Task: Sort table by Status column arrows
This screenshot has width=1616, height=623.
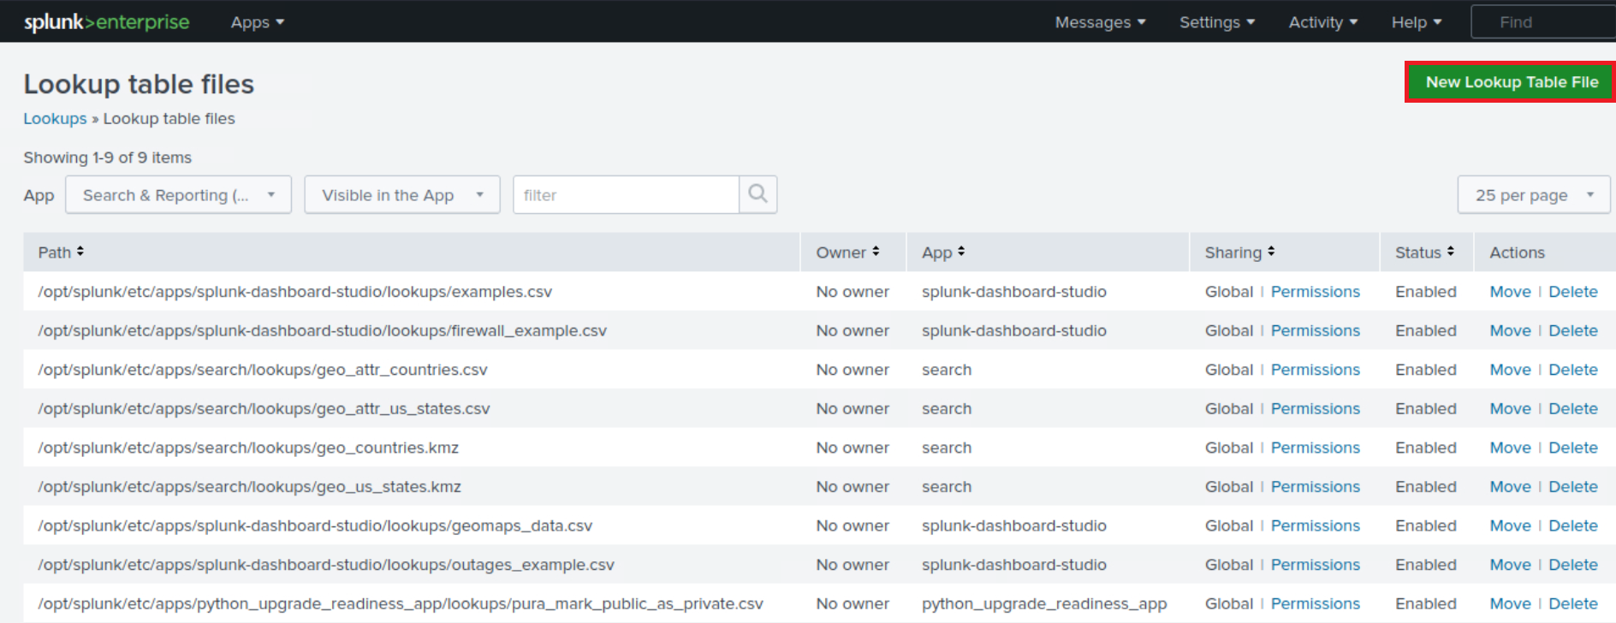Action: coord(1451,252)
